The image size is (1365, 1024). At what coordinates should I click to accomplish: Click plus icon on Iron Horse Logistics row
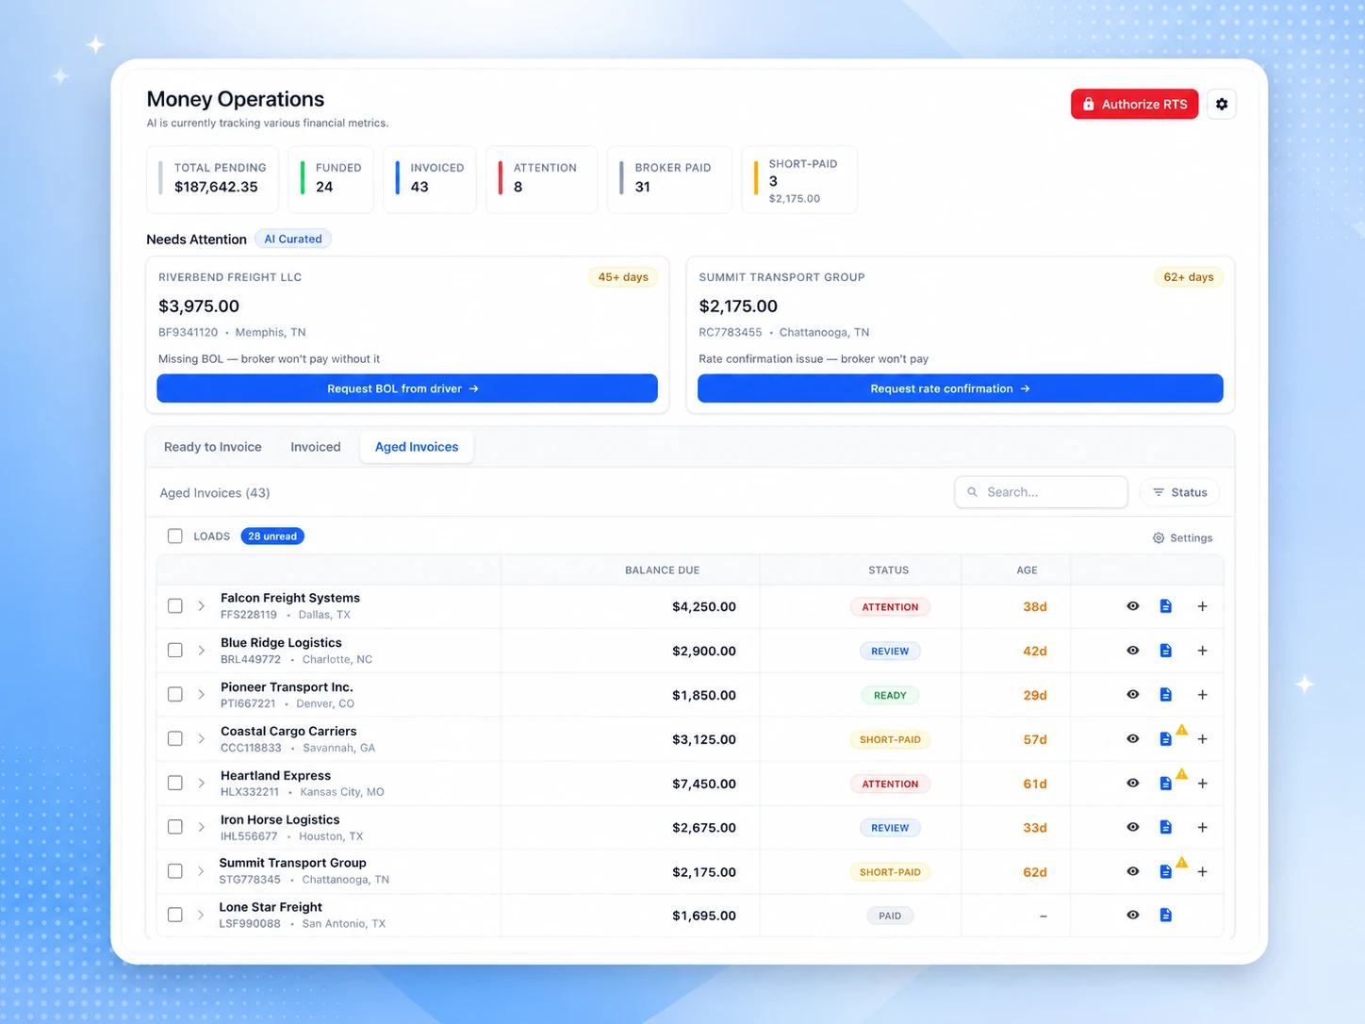(1202, 827)
